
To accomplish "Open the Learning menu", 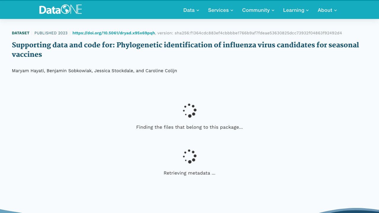I will (296, 10).
